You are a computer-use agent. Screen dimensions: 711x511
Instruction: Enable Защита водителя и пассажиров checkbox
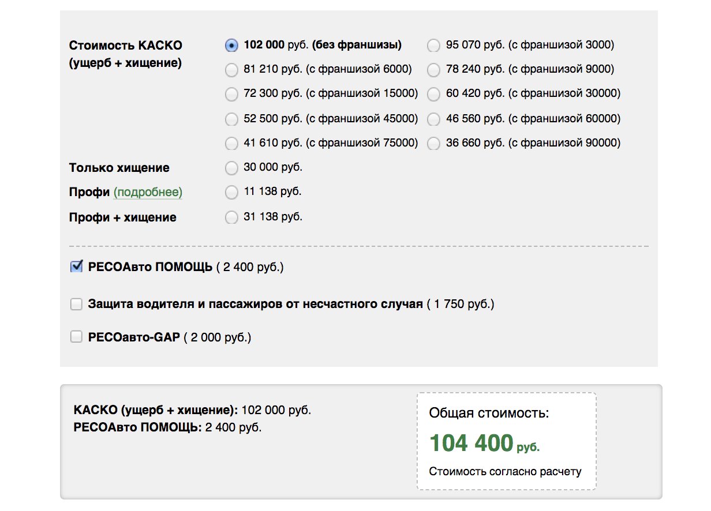pos(76,304)
